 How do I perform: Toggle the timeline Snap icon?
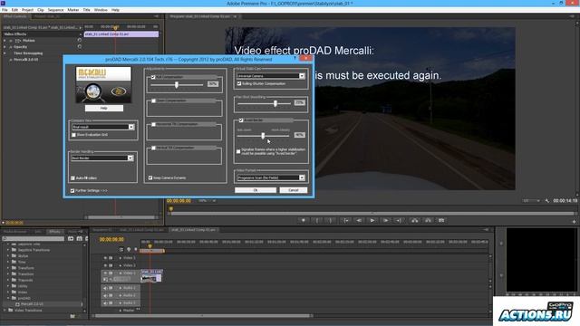click(x=121, y=250)
